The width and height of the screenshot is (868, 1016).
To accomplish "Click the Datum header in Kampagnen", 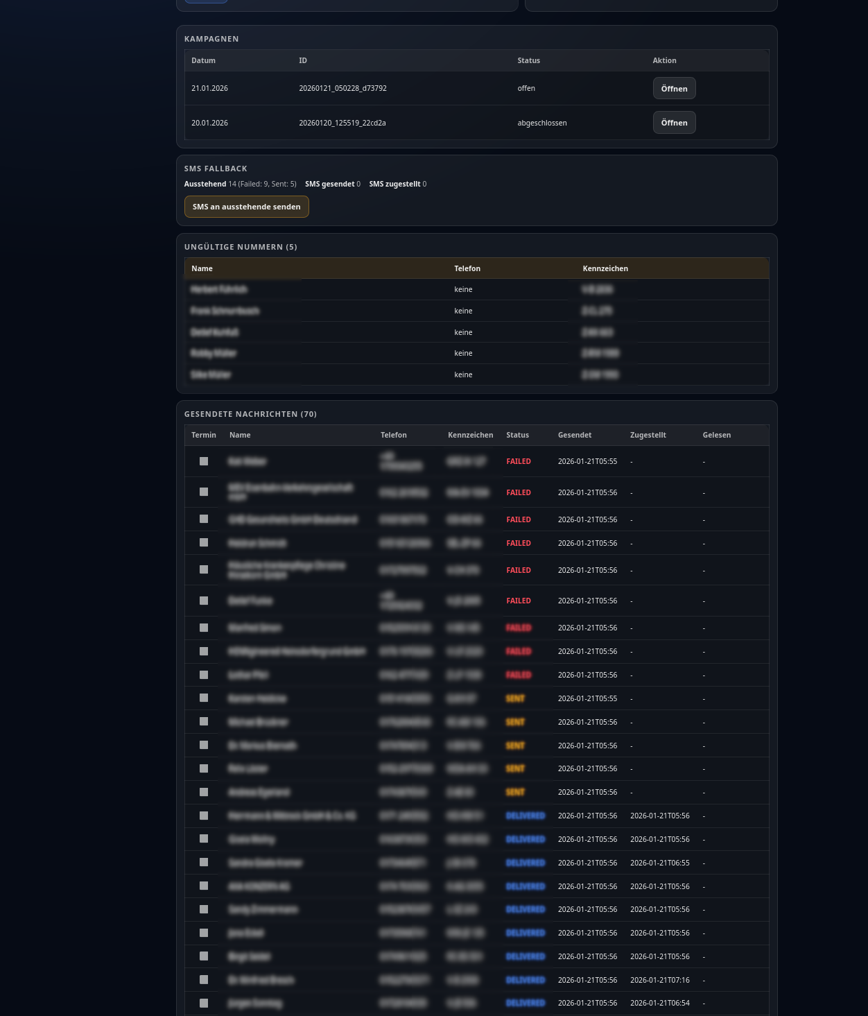I will 203,61.
